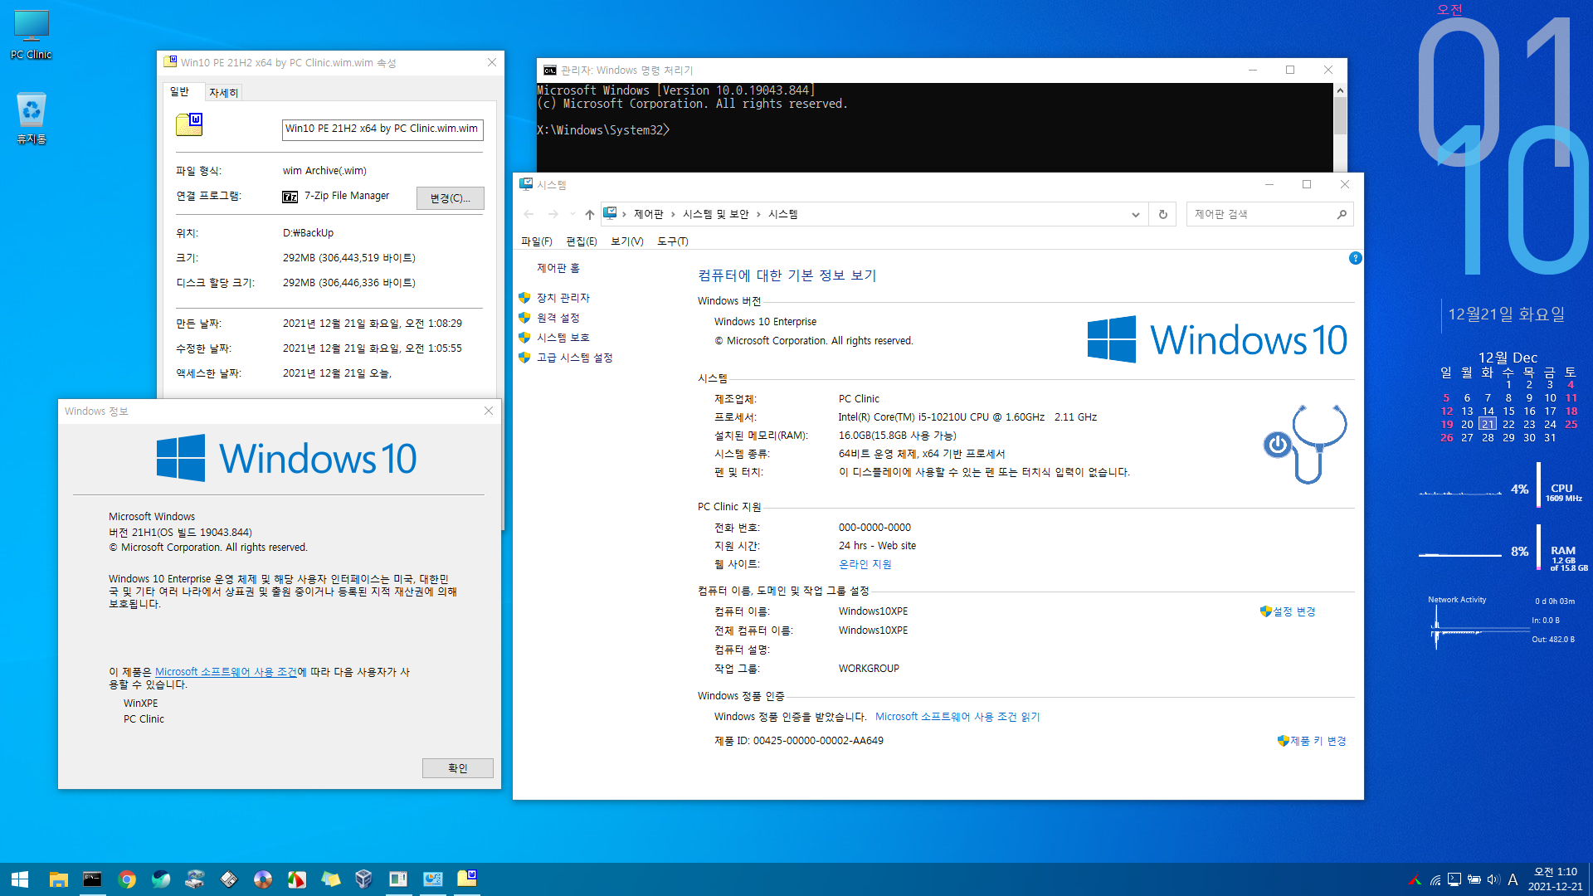Open the red-green arrow tray icon
Image resolution: width=1593 pixels, height=896 pixels.
1415,880
